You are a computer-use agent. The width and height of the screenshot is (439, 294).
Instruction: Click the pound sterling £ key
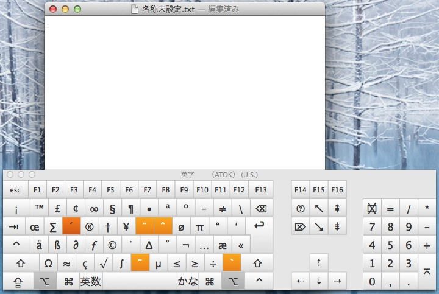58,208
